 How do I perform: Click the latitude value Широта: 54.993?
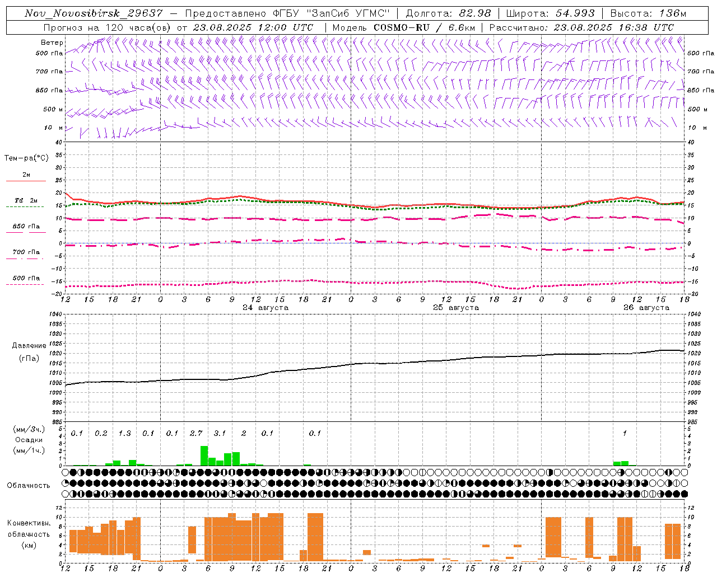click(x=550, y=13)
